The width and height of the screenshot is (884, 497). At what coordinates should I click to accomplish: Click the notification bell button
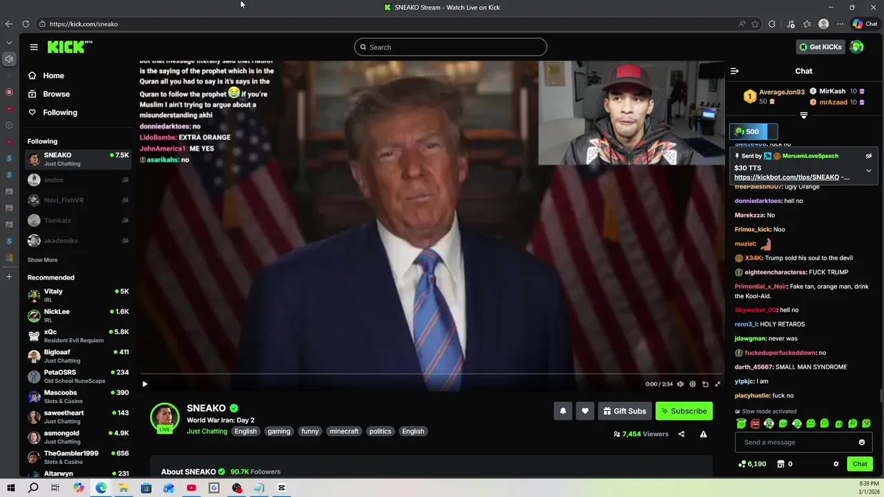coord(563,411)
